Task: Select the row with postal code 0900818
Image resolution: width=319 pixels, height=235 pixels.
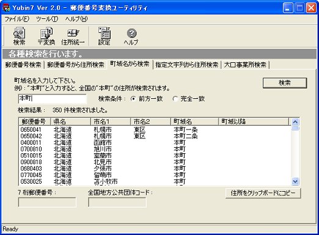Action: pos(155,162)
